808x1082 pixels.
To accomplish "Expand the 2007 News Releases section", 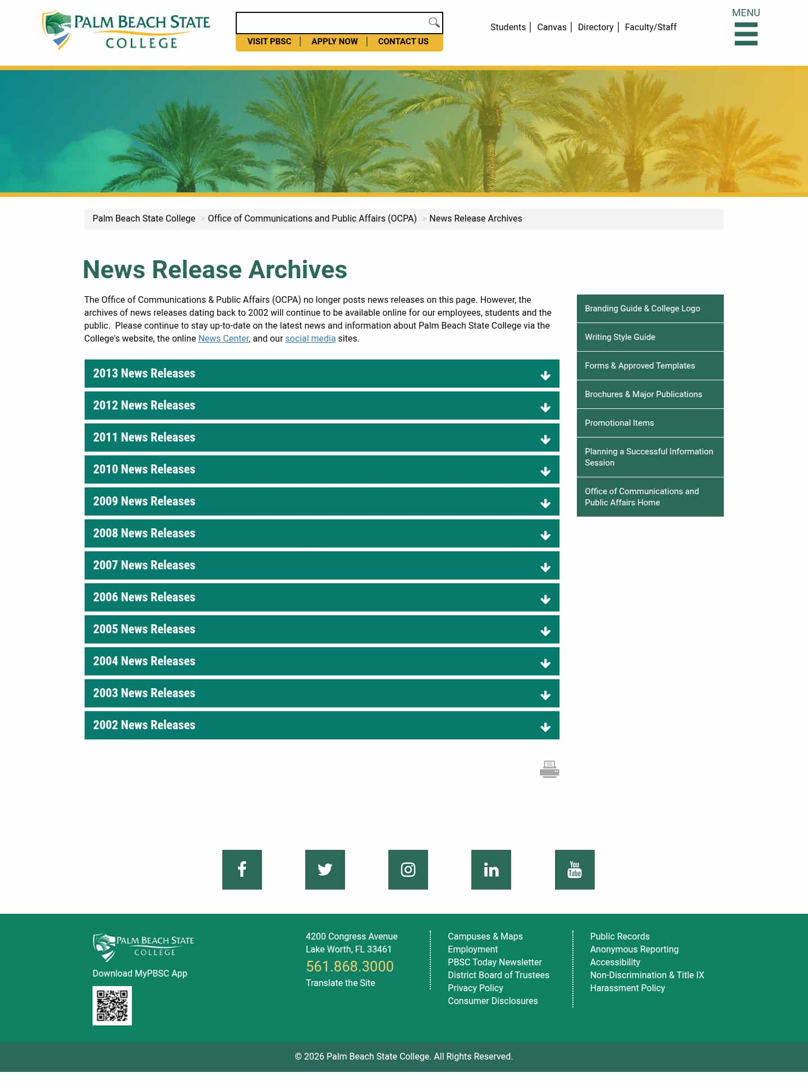I will 322,565.
